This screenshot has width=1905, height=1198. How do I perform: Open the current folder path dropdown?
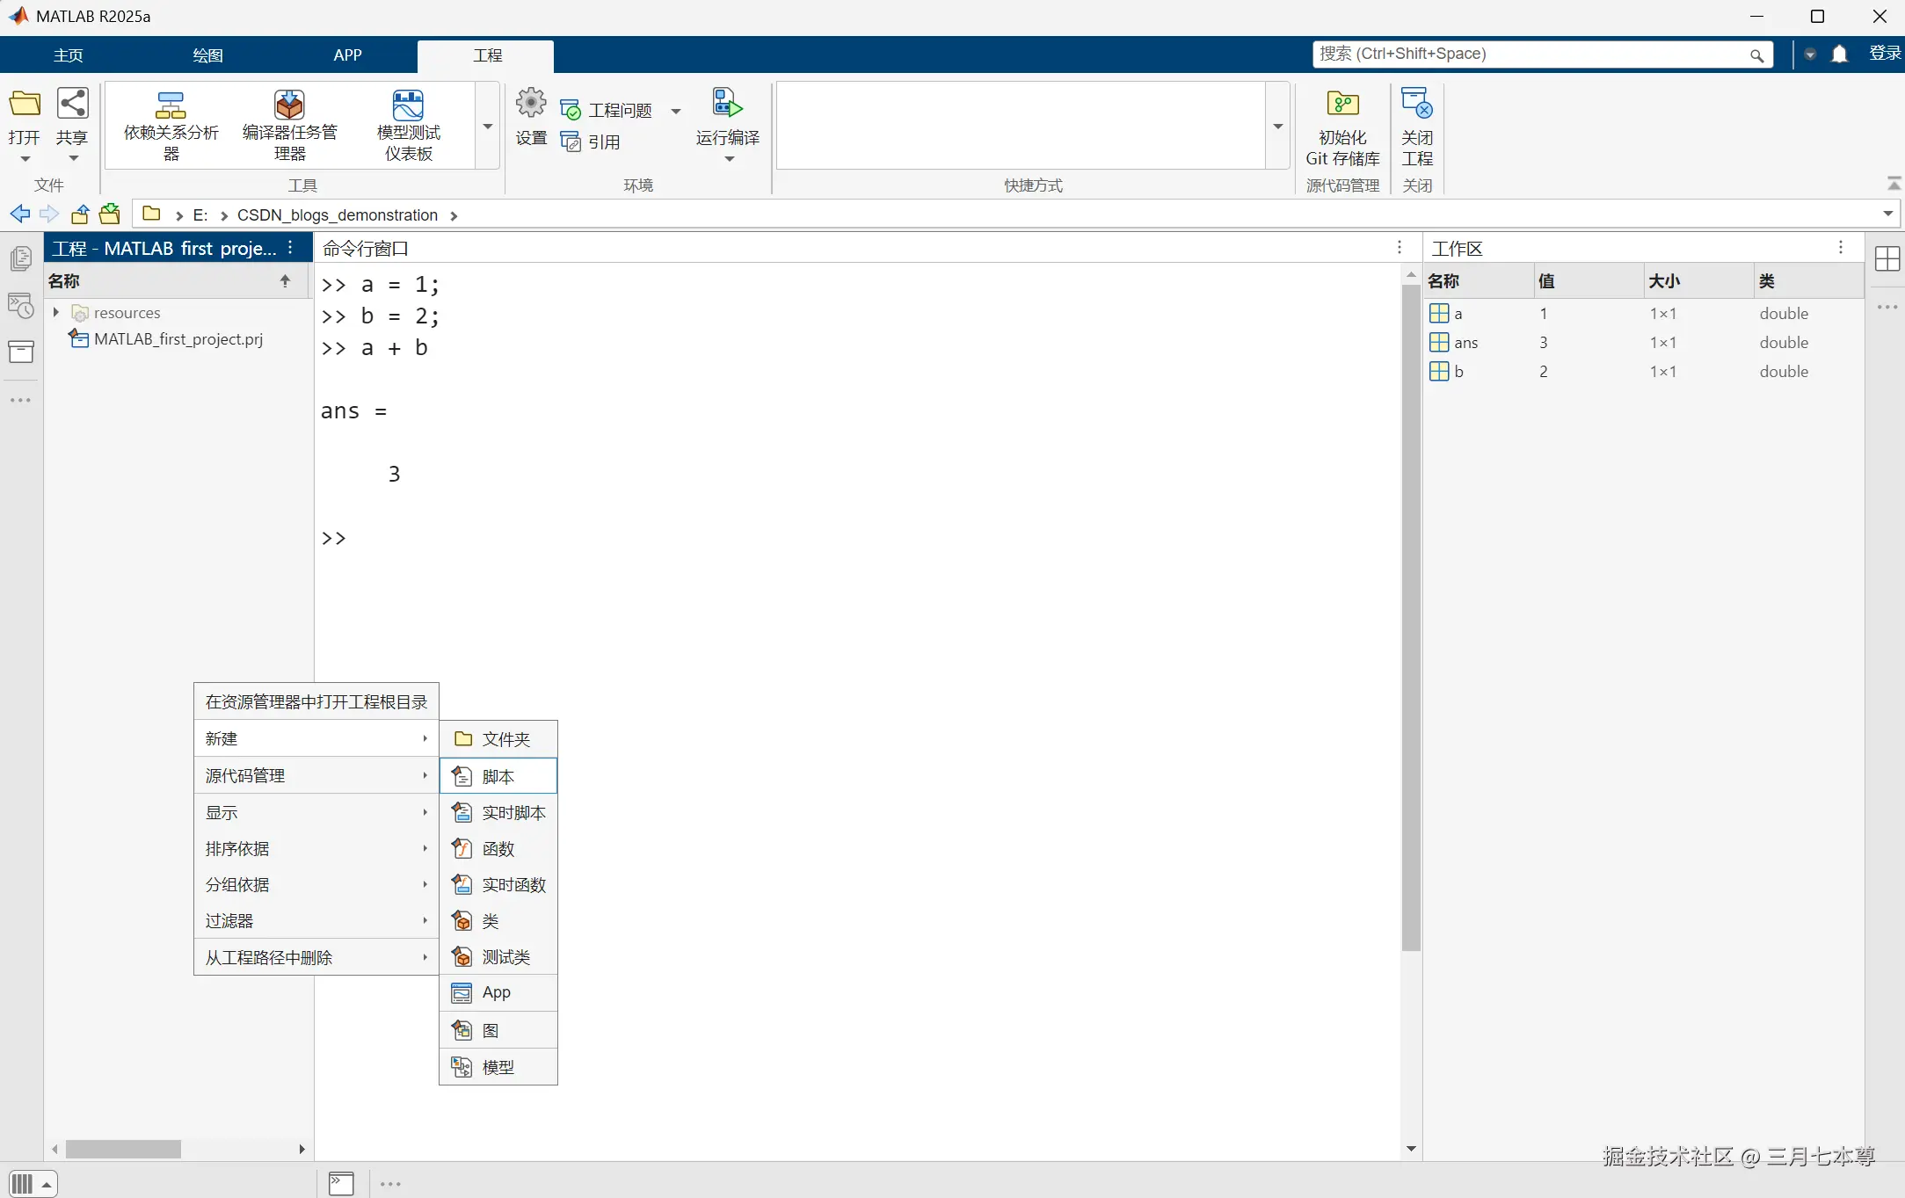click(x=1887, y=214)
